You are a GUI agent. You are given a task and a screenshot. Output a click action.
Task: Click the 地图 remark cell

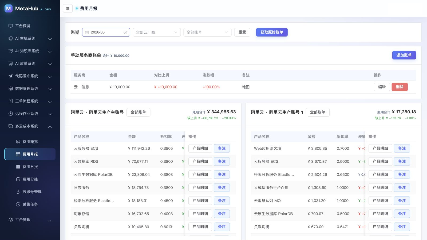click(x=246, y=87)
